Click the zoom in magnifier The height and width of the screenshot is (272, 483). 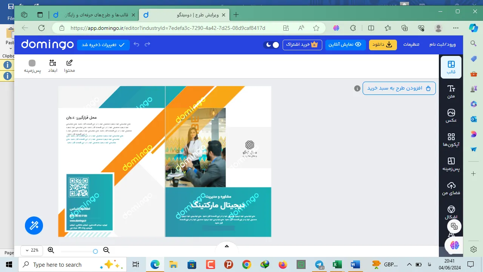[x=51, y=250]
